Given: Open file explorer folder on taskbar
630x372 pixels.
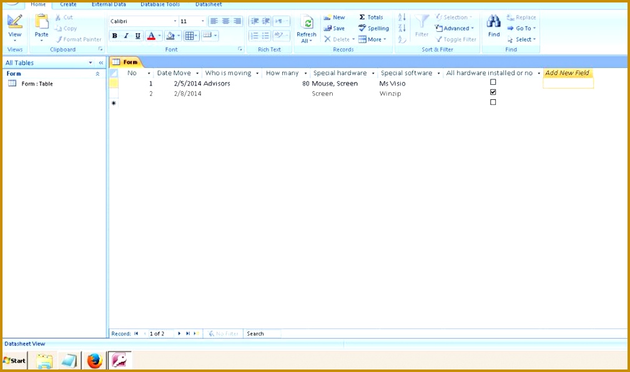Looking at the screenshot, I should 44,361.
